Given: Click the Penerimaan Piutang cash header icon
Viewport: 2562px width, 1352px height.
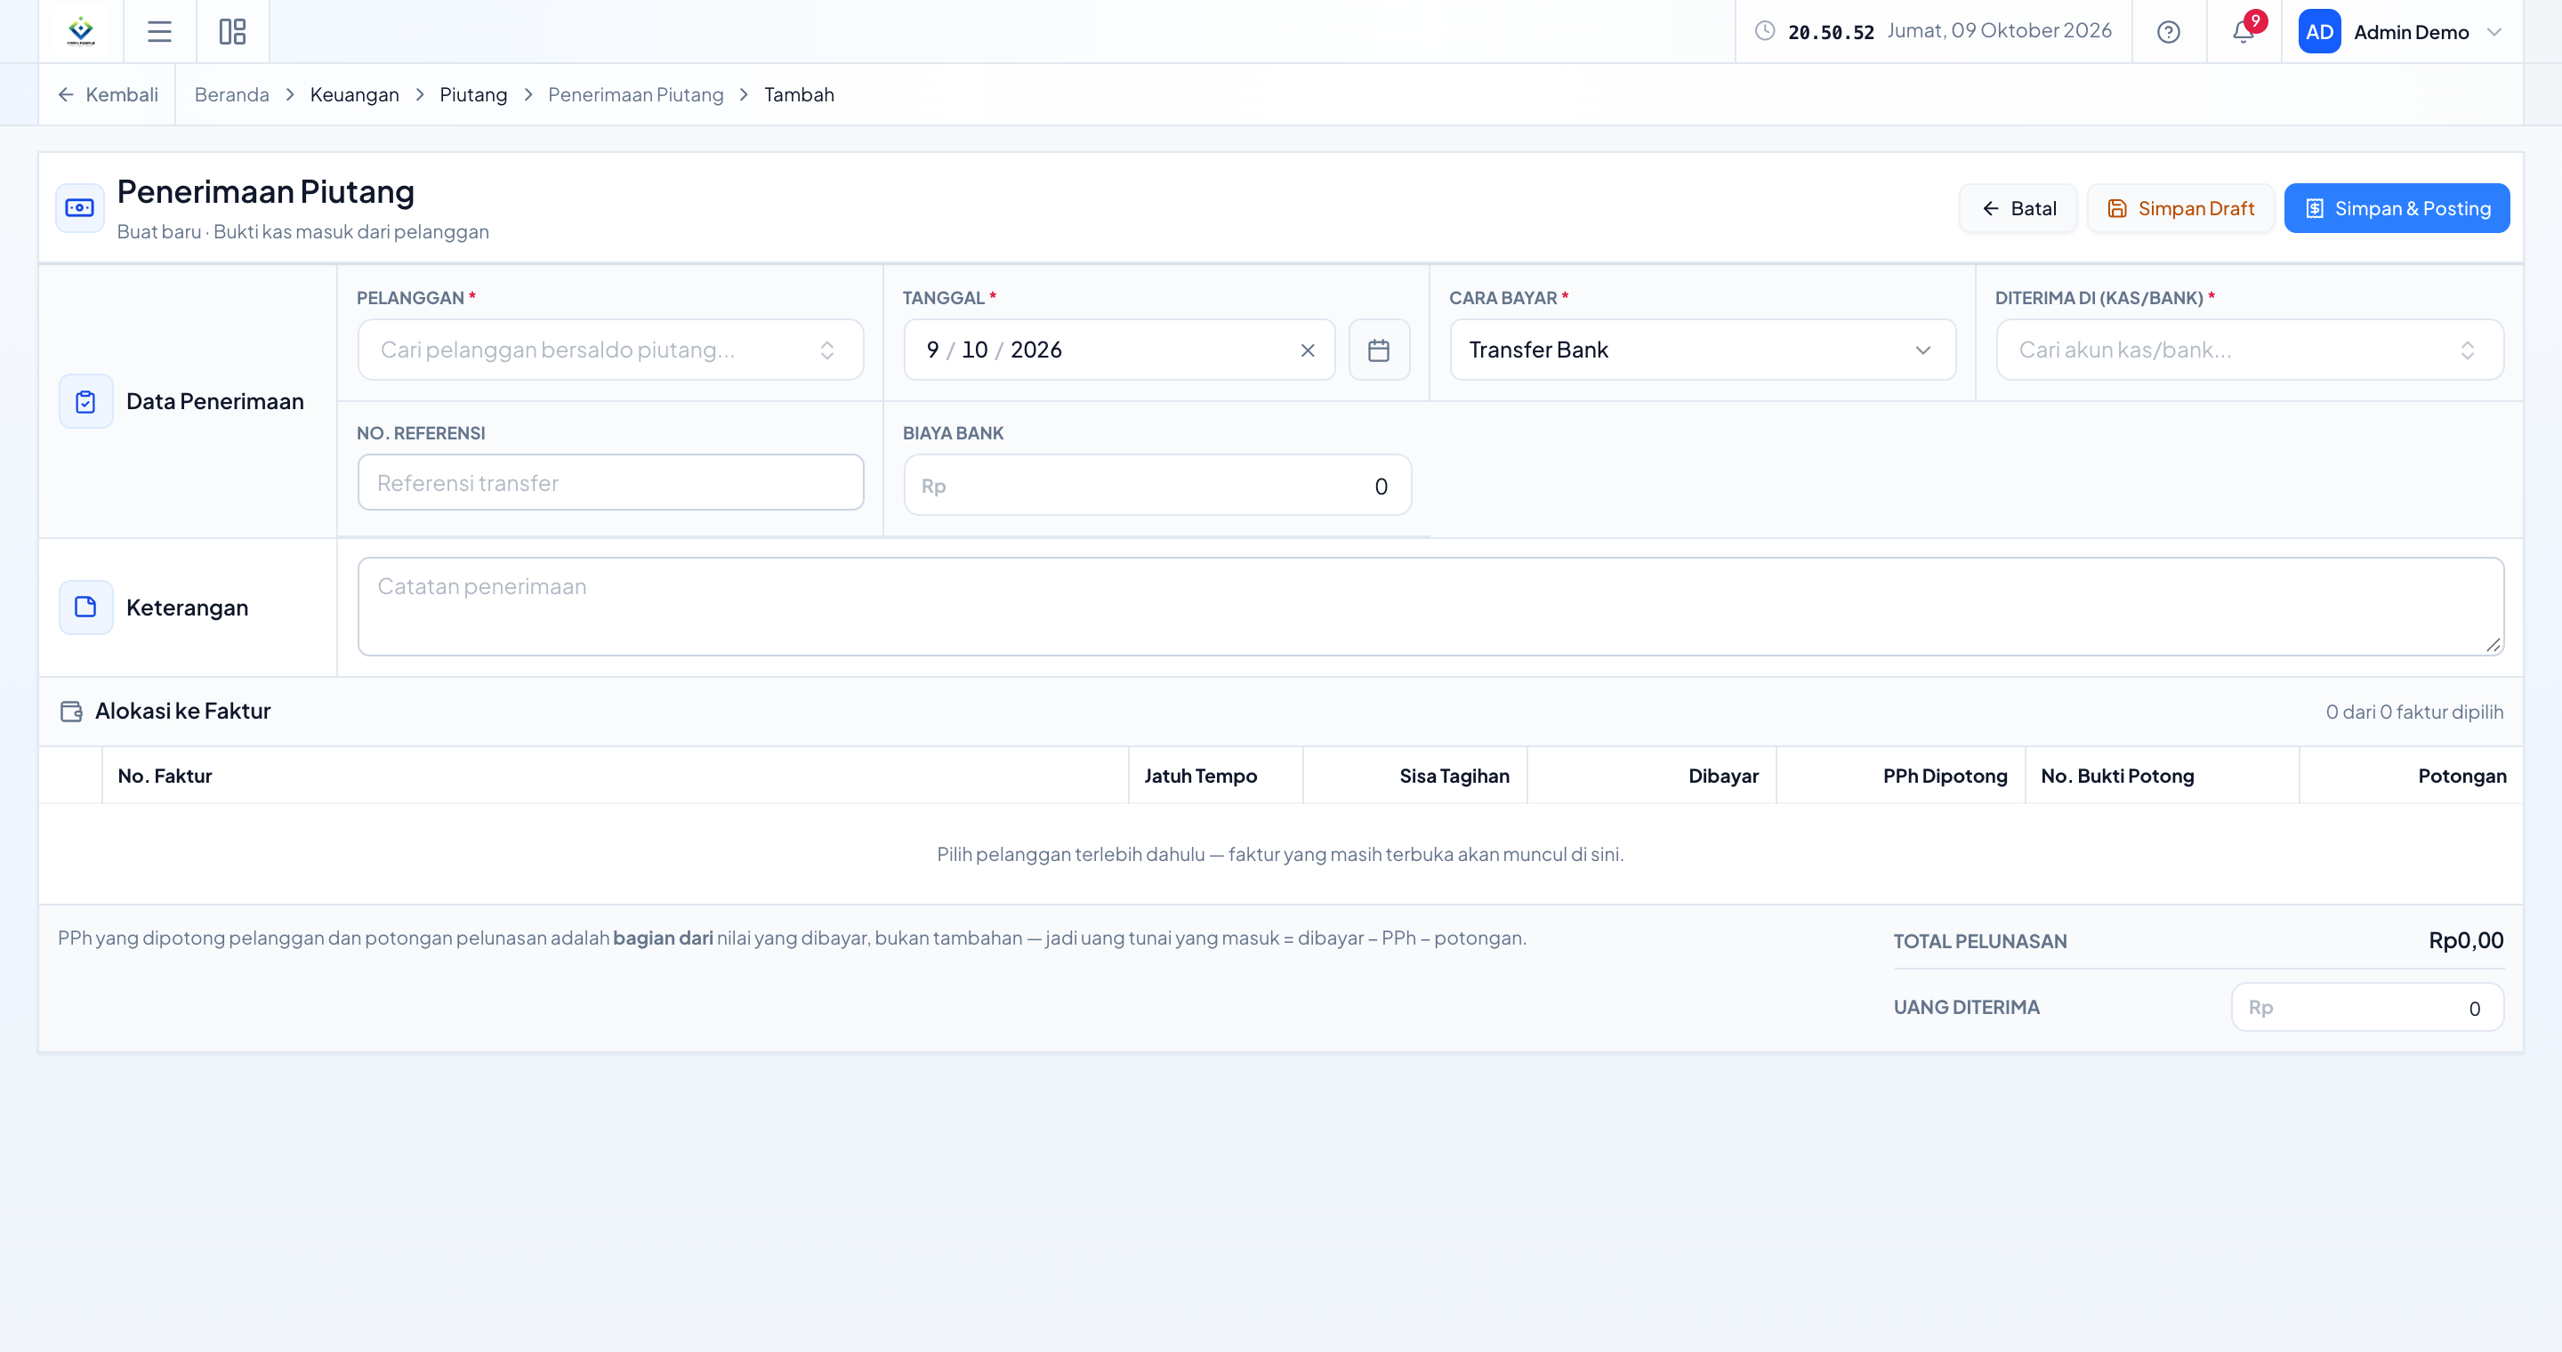Looking at the screenshot, I should [79, 208].
